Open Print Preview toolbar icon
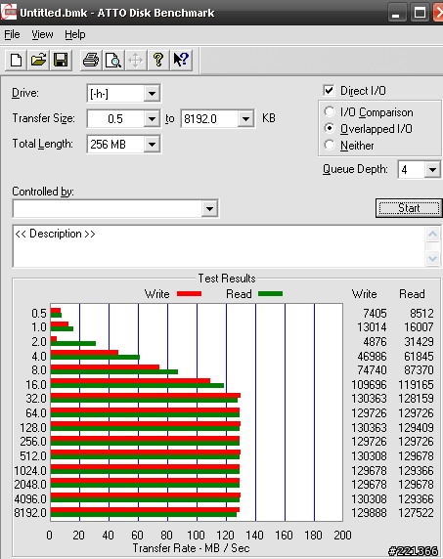 pyautogui.click(x=113, y=60)
